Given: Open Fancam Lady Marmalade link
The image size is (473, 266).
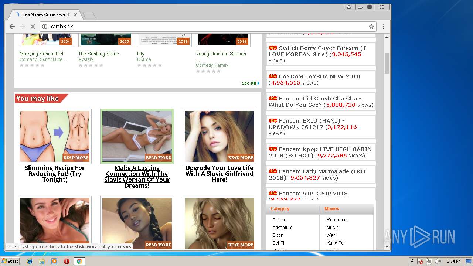Looking at the screenshot, I should (x=317, y=174).
